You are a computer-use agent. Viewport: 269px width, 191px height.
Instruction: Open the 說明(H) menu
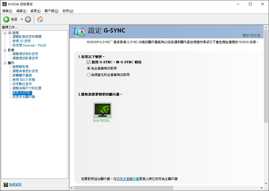tap(68, 11)
